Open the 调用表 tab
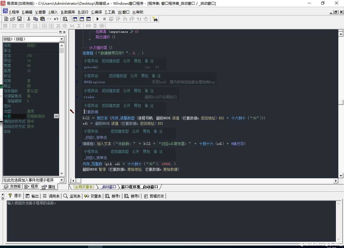The width and height of the screenshot is (344, 248). point(51,196)
